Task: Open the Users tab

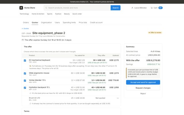Action: [57, 22]
